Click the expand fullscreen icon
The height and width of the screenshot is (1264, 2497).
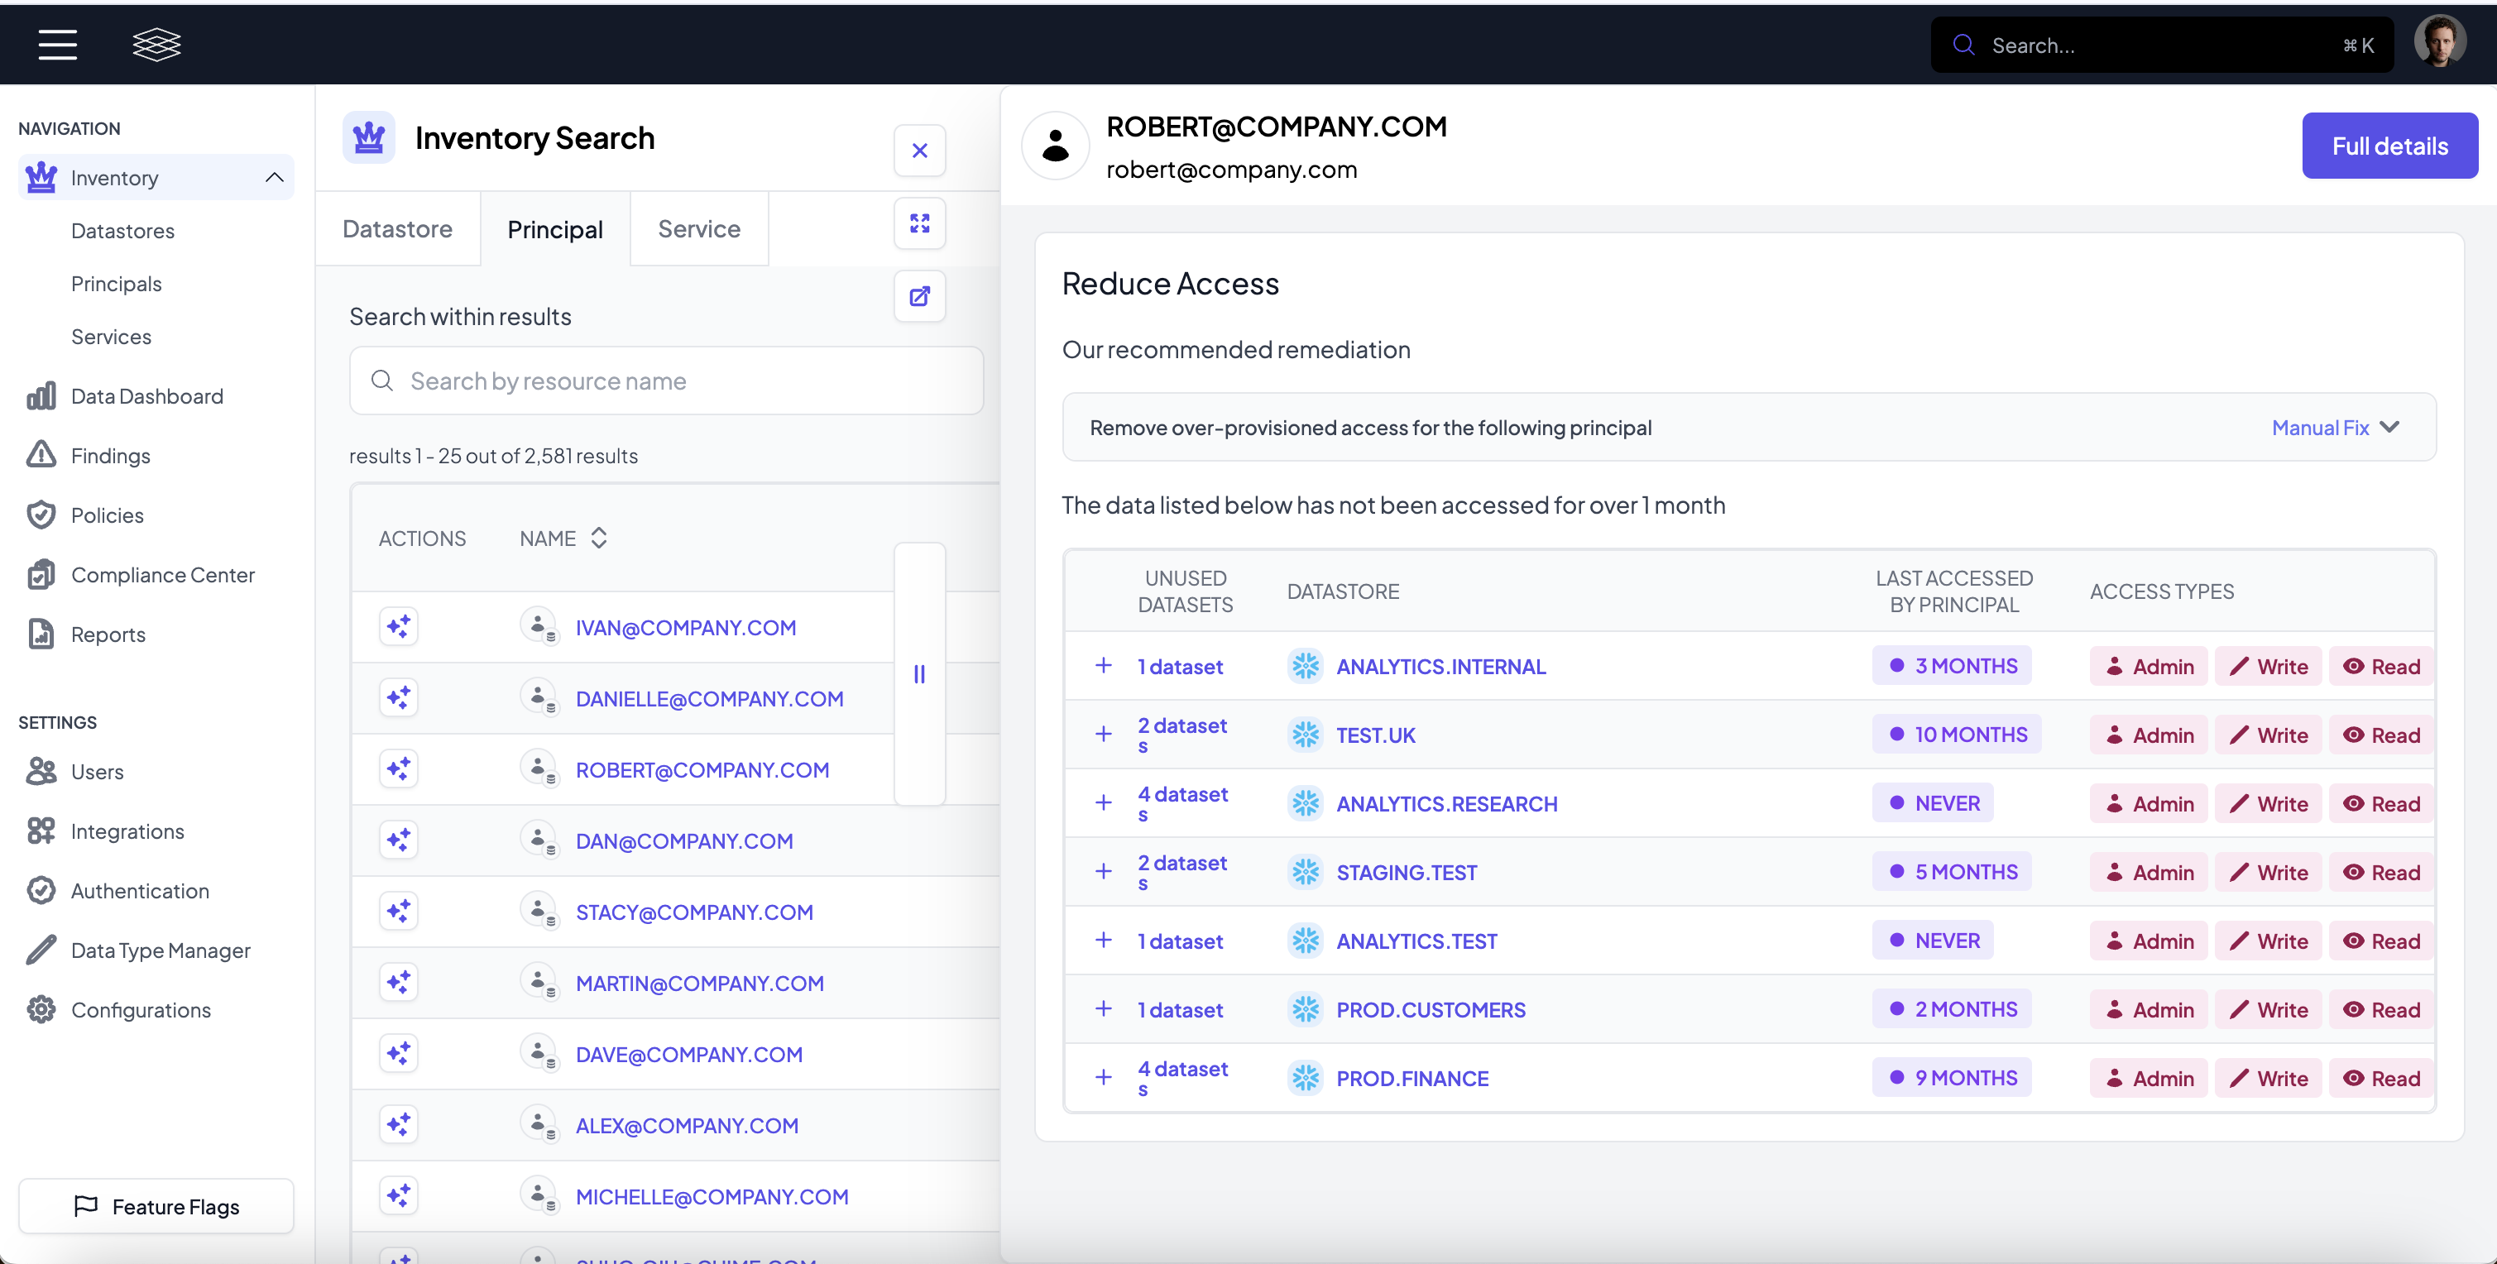click(x=919, y=224)
